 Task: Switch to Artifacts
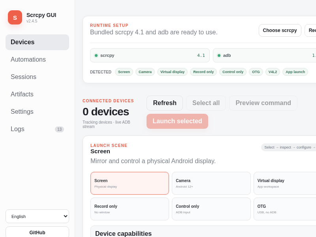pos(37,94)
